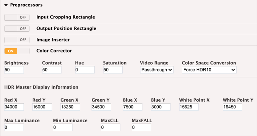Image resolution: width=257 pixels, height=136 pixels.
Task: Click the MaxCLL value field
Action: point(110,127)
